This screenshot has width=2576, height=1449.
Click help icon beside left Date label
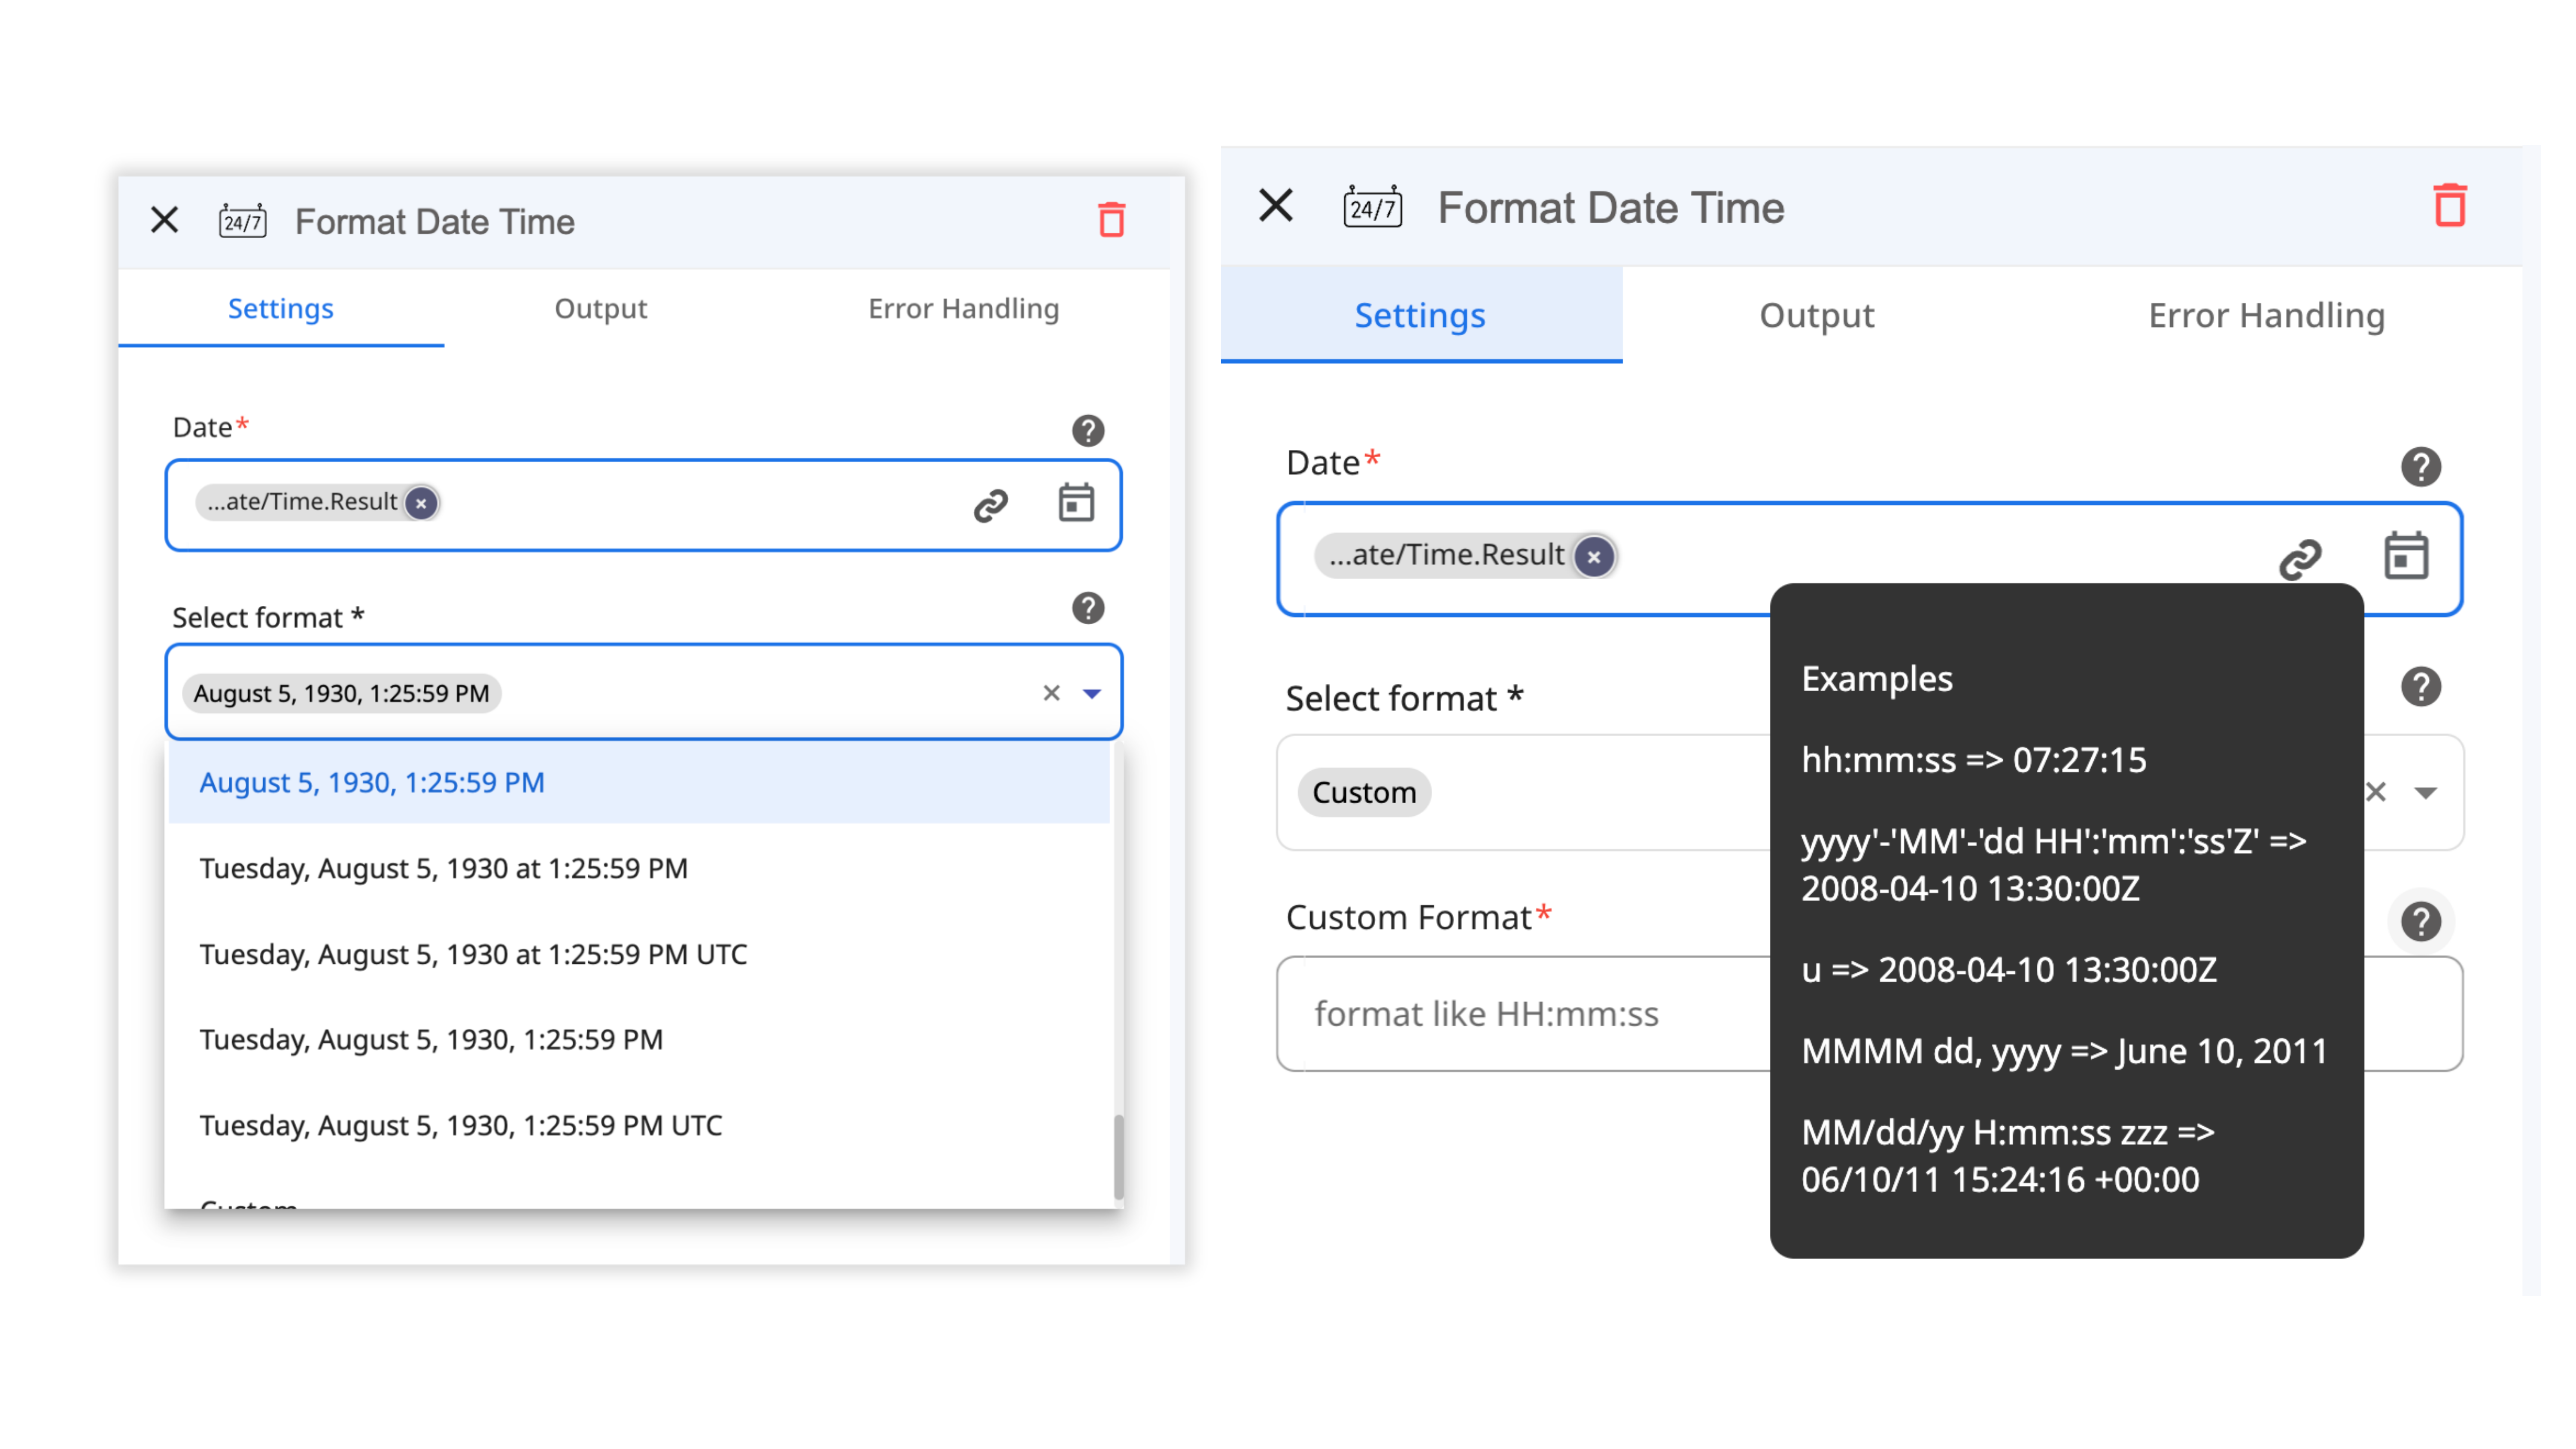pyautogui.click(x=1088, y=430)
